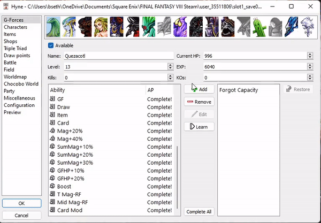Select the Brothers GF portrait
This screenshot has width=321, height=223.
(x=117, y=27)
